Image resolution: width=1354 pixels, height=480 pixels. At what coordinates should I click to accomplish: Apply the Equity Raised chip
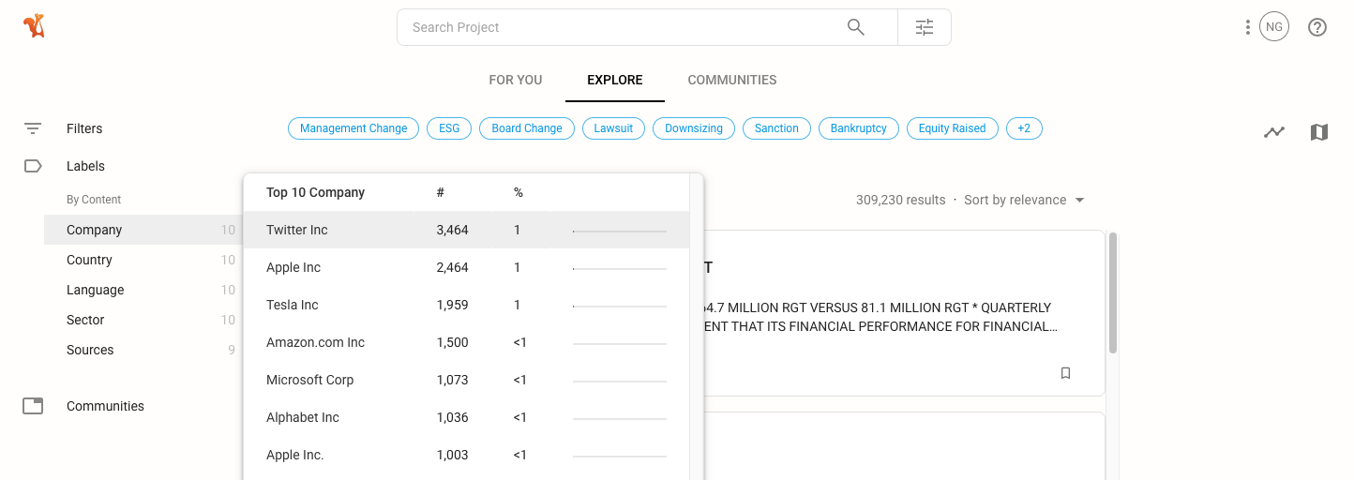[953, 128]
